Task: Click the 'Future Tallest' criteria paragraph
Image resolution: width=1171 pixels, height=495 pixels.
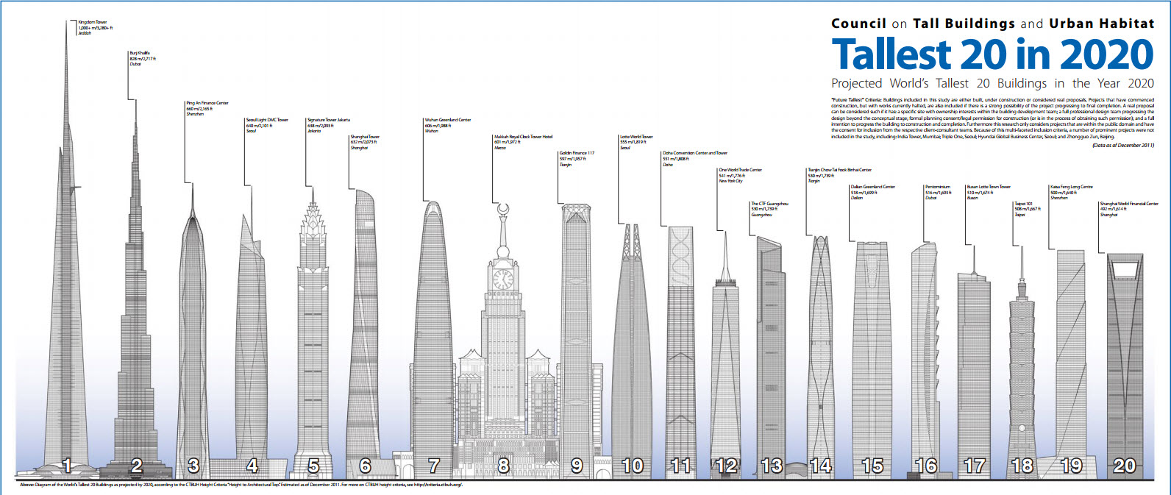Action: (x=992, y=118)
